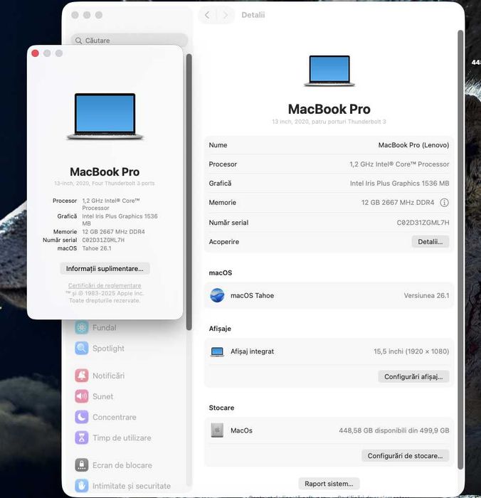The image size is (481, 498).
Task: Open Configurări afișaj... button
Action: (x=413, y=376)
